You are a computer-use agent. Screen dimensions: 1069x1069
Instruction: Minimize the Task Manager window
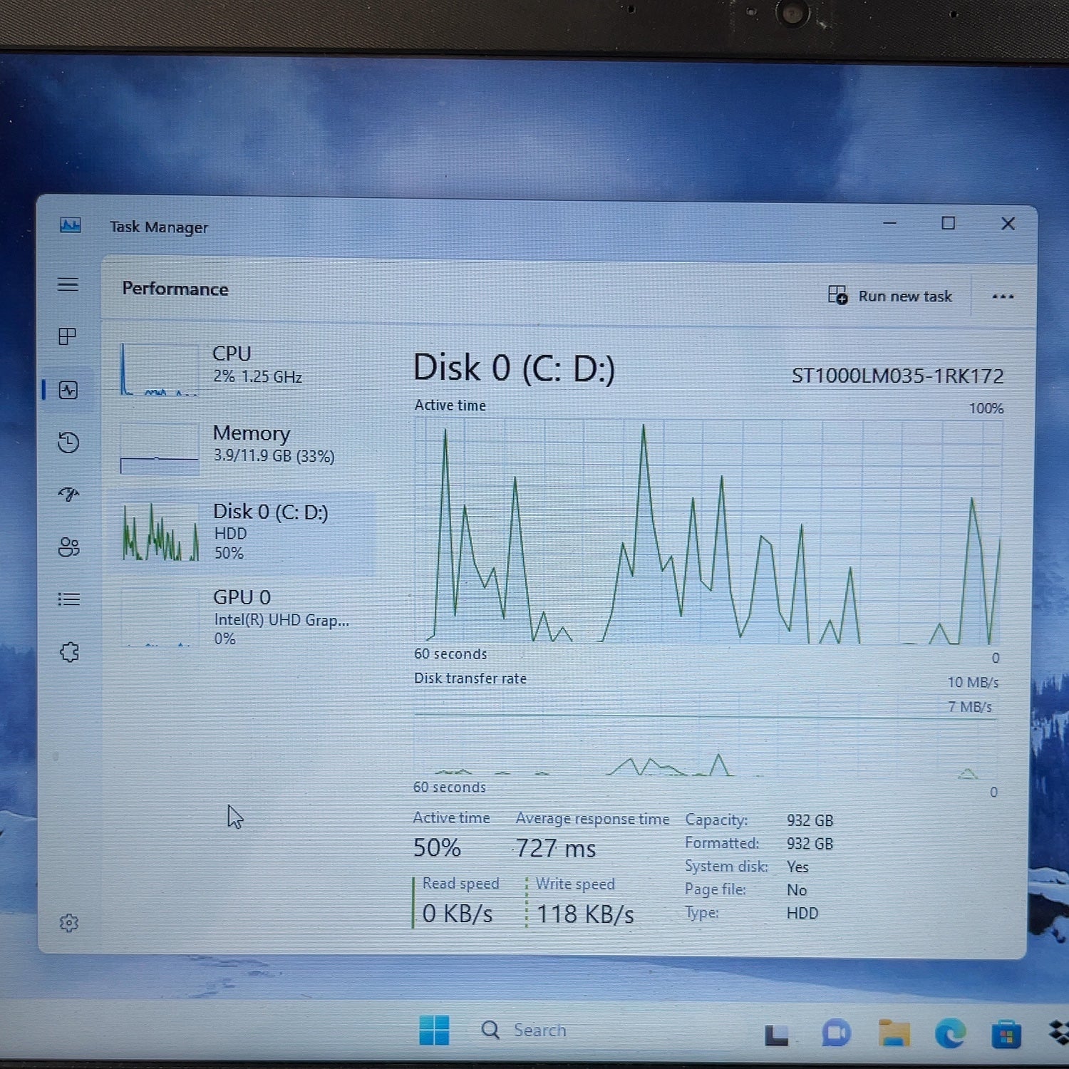[889, 223]
